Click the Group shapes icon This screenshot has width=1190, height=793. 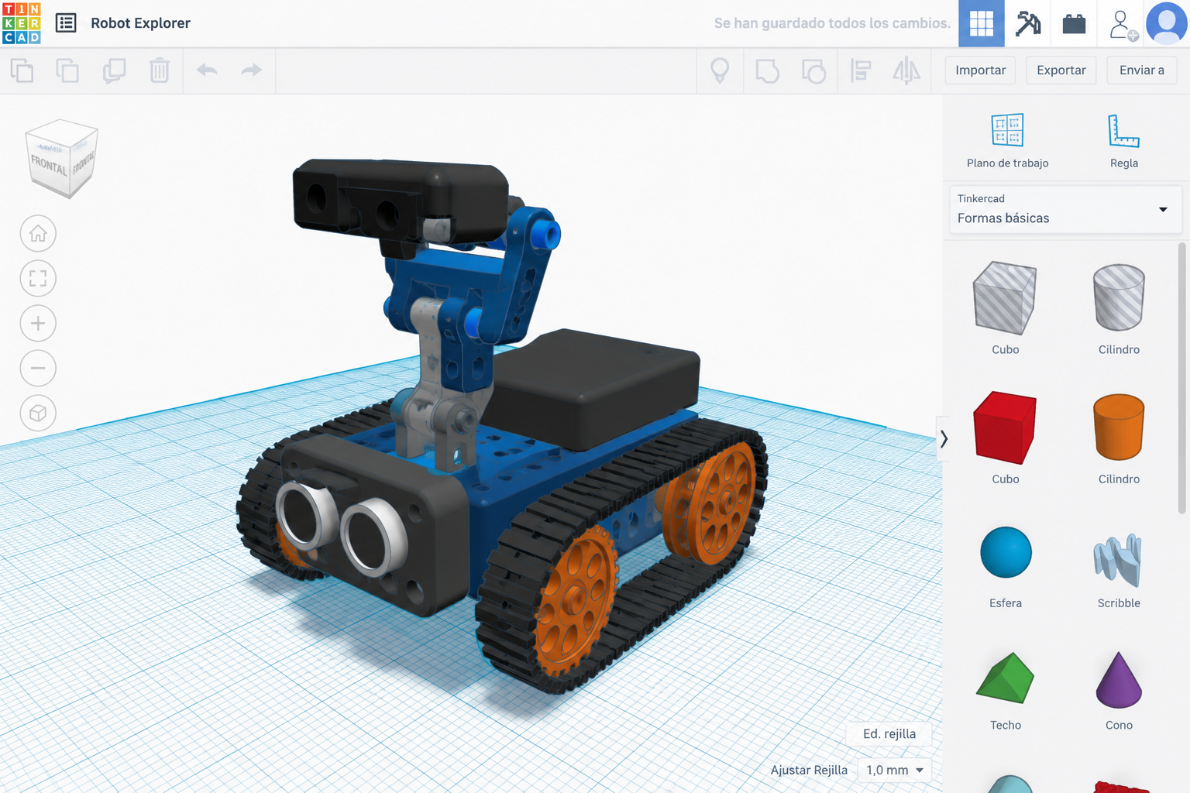(x=767, y=70)
